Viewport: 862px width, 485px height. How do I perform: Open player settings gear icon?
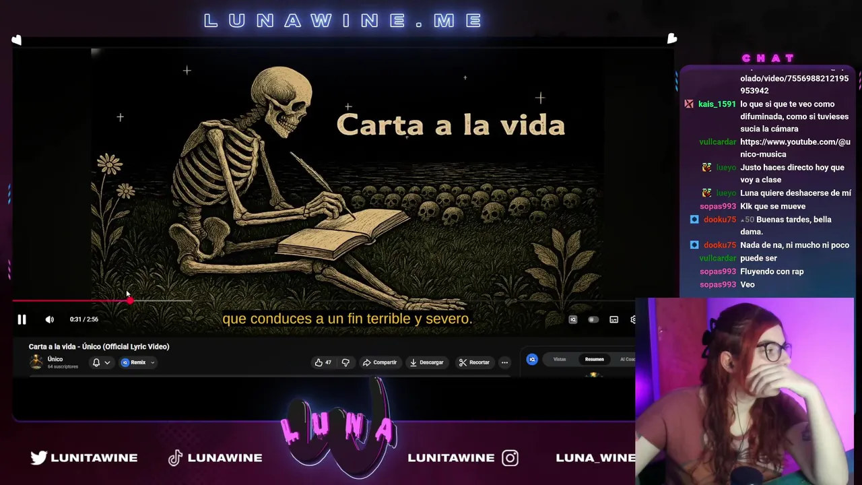[x=633, y=319]
